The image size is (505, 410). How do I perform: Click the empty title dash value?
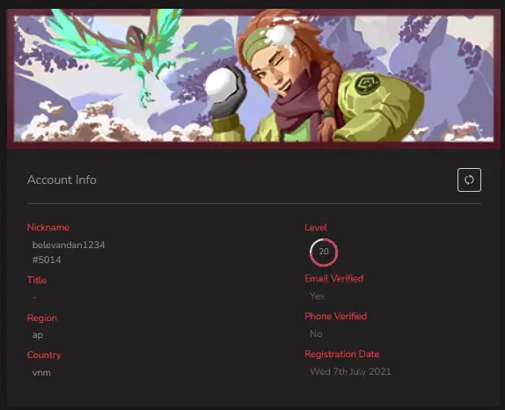[35, 297]
